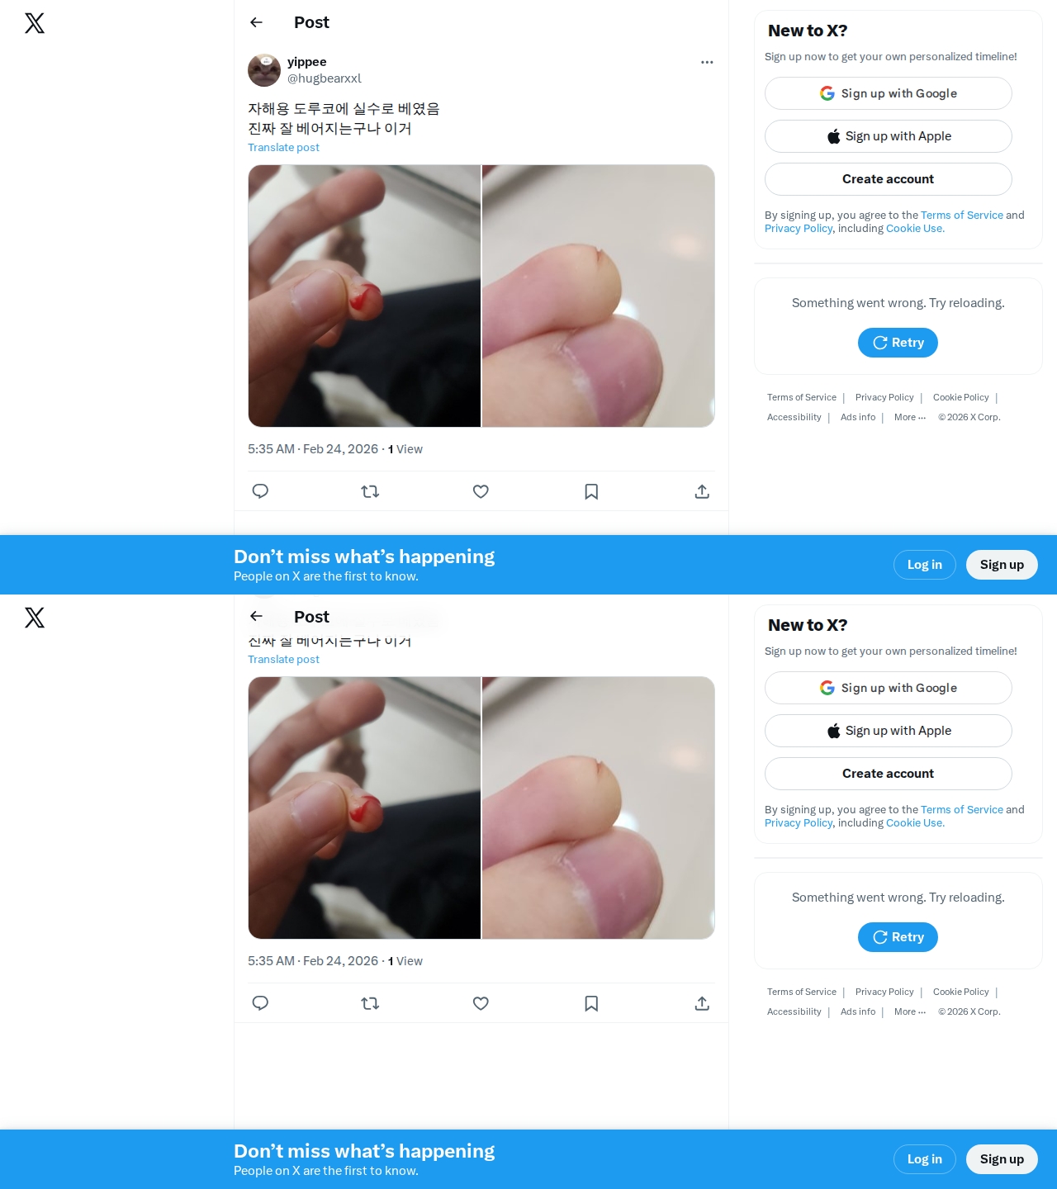Image resolution: width=1057 pixels, height=1189 pixels.
Task: Bookmark the lower copy of the post
Action: click(x=591, y=1003)
